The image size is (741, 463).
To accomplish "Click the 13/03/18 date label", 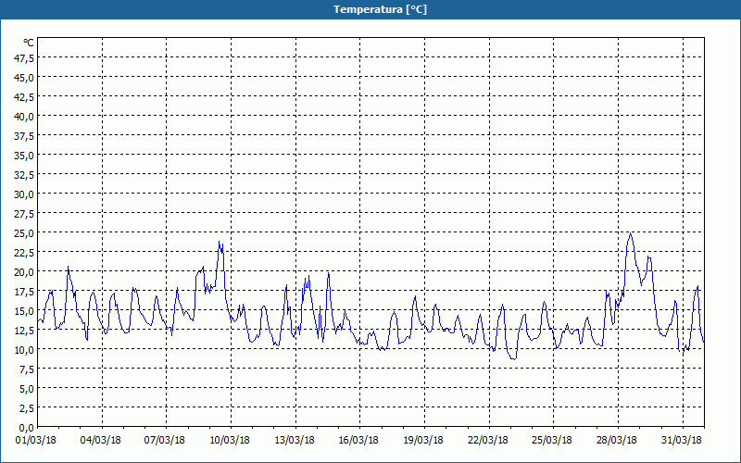I will pos(295,441).
